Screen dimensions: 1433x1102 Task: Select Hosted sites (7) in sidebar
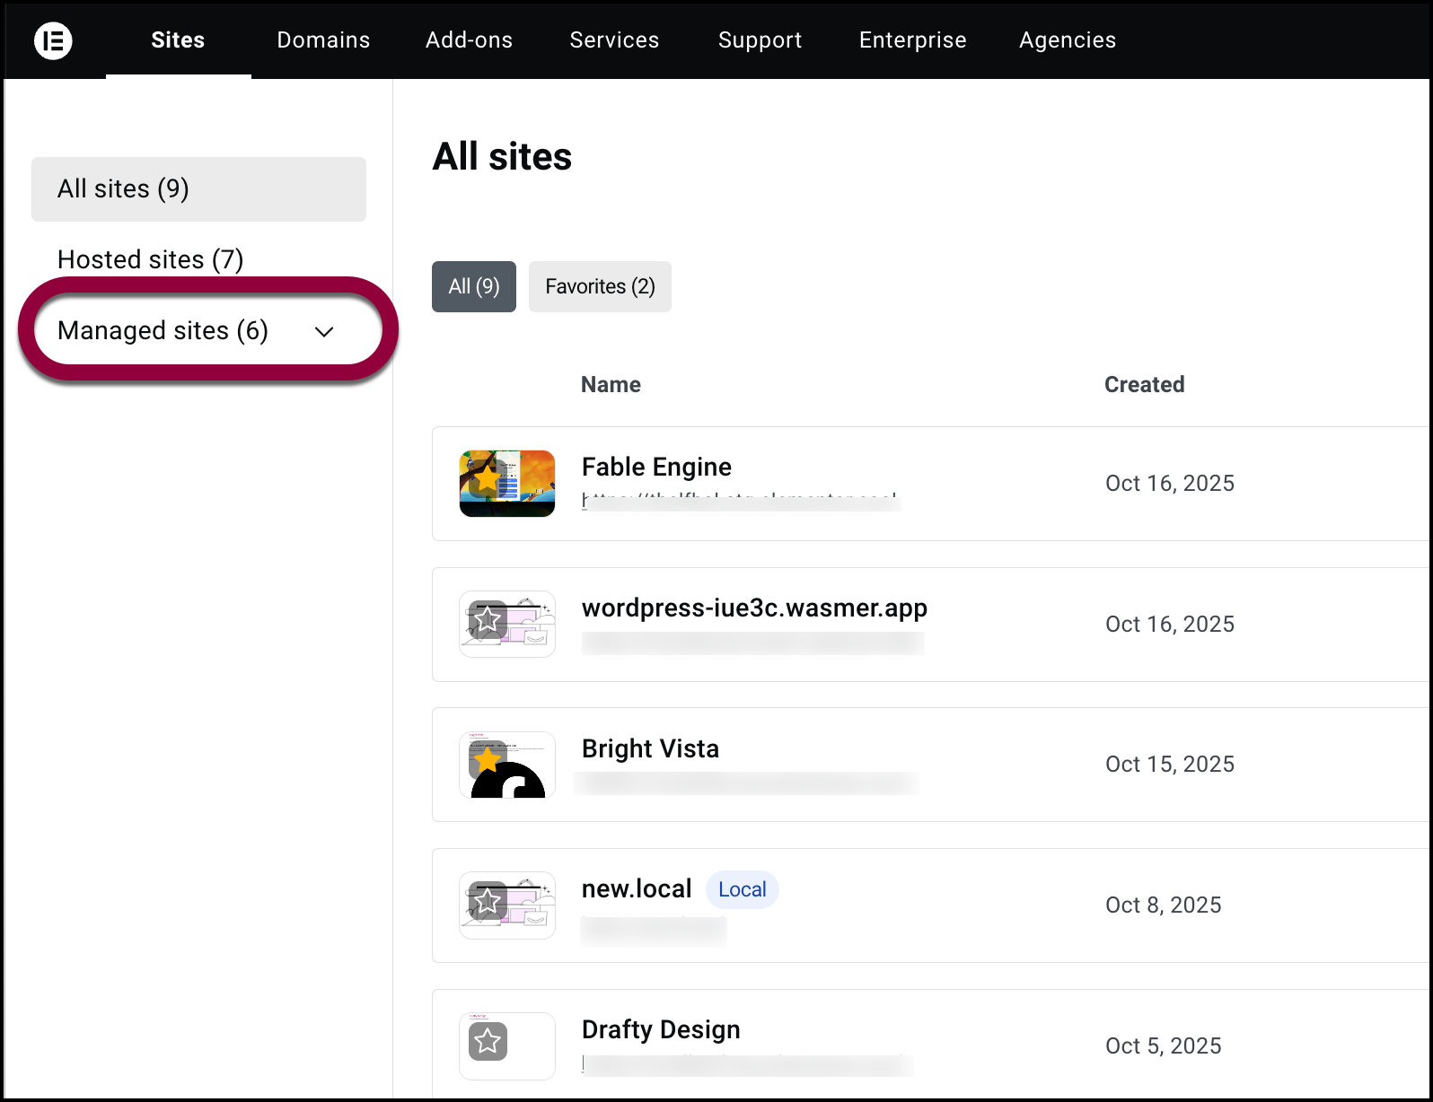[x=150, y=259]
